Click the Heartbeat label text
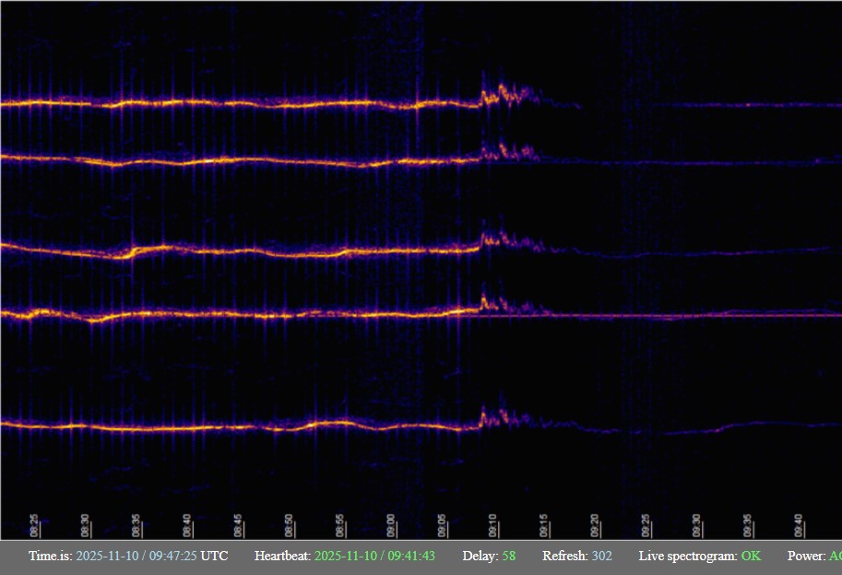 click(x=282, y=557)
